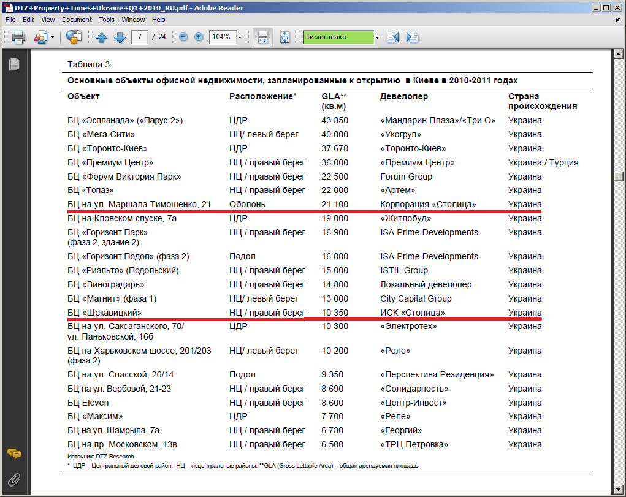The image size is (626, 497).
Task: Click the vertical scrollbar thumb
Action: [619, 176]
